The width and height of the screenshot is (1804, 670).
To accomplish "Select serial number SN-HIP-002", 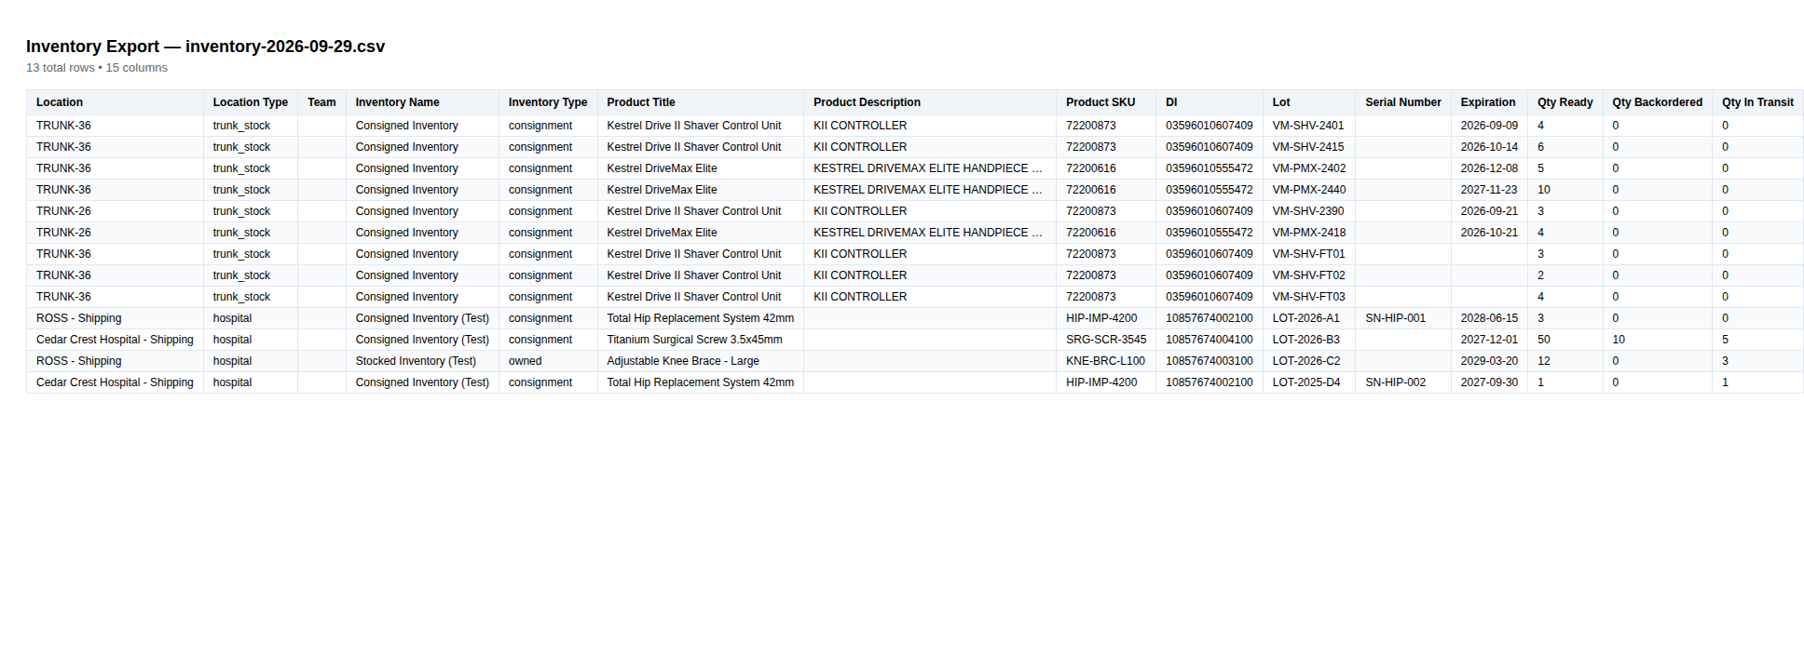I will (x=1403, y=382).
